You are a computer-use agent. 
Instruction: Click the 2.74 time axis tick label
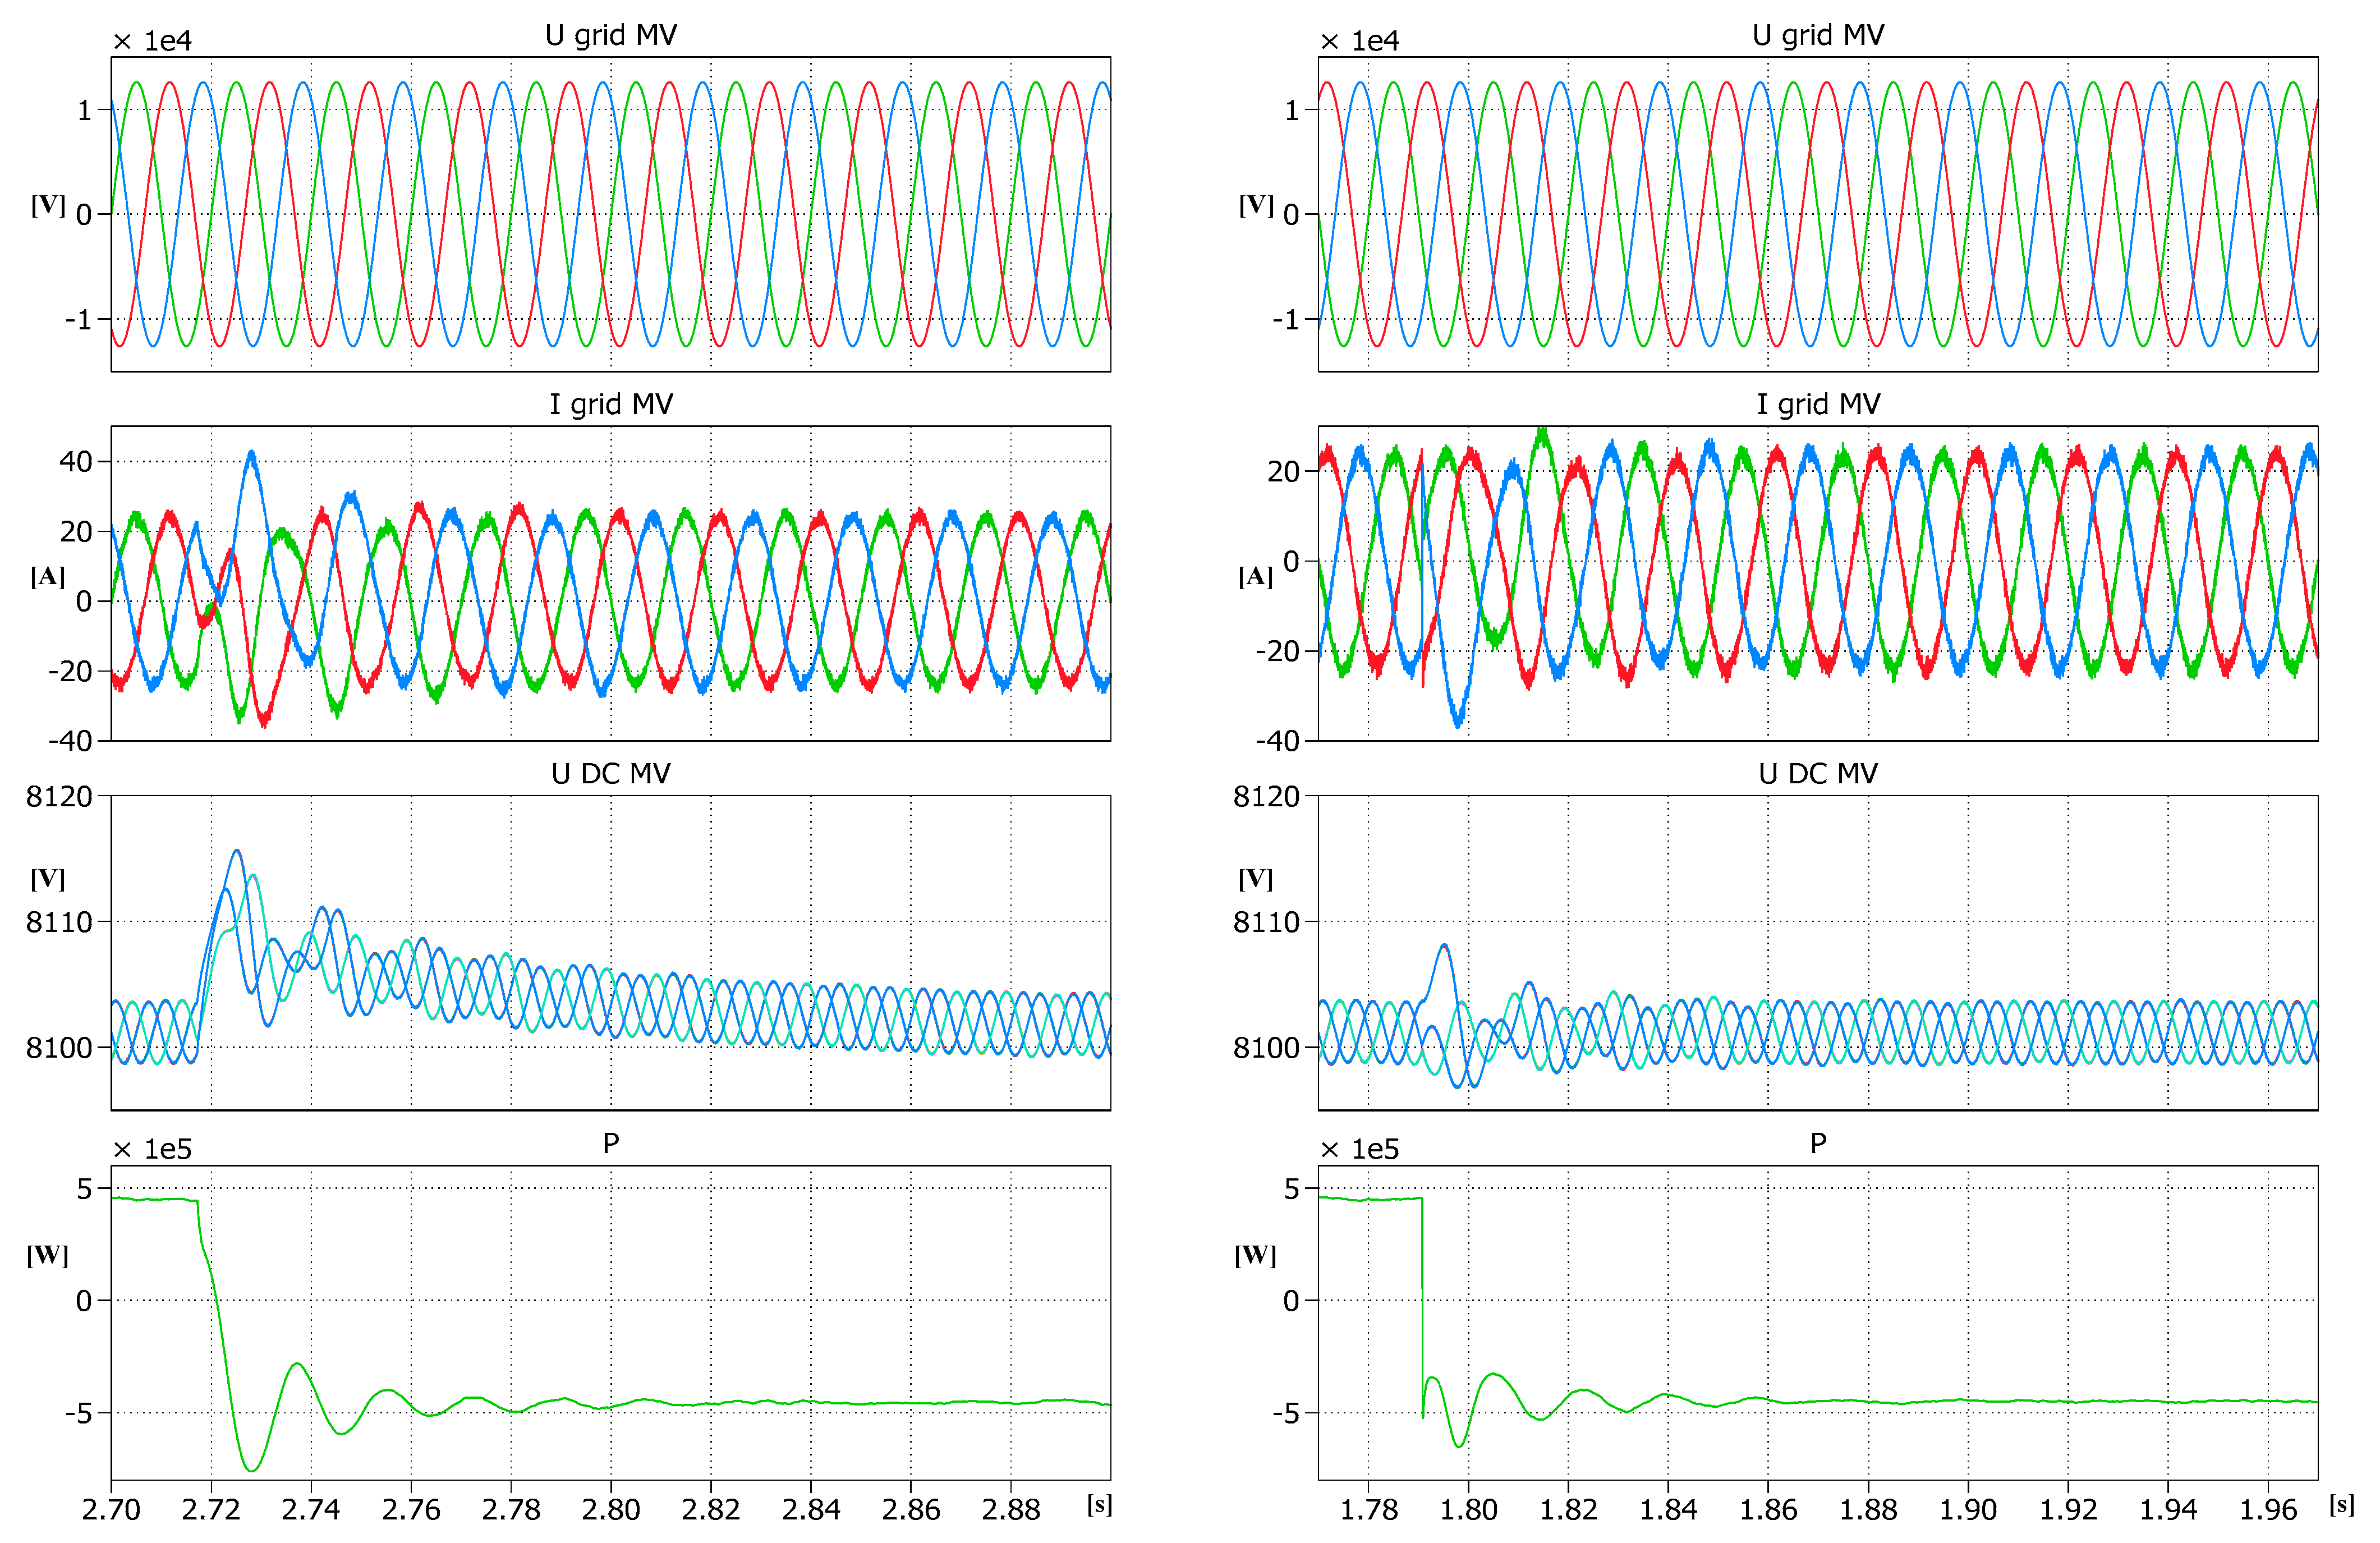click(311, 1509)
